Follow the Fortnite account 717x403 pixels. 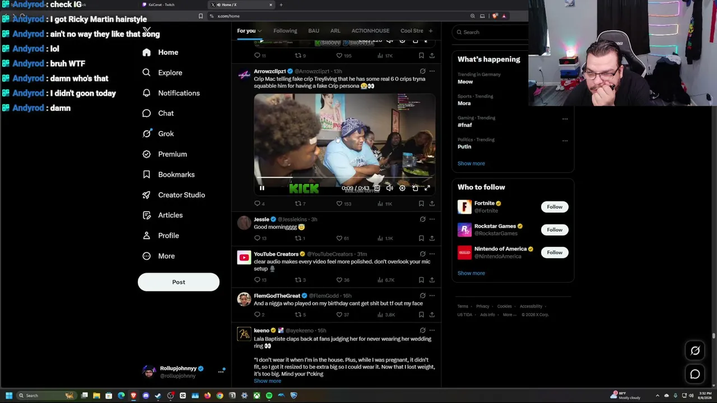pos(555,207)
